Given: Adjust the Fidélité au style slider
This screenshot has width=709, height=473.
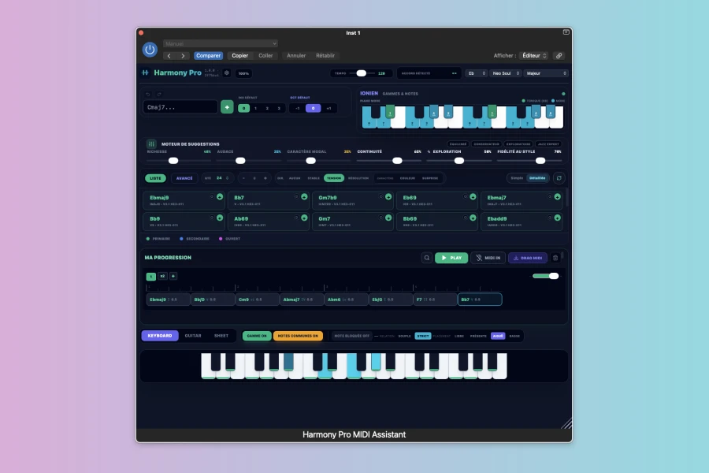Looking at the screenshot, I should 529,161.
